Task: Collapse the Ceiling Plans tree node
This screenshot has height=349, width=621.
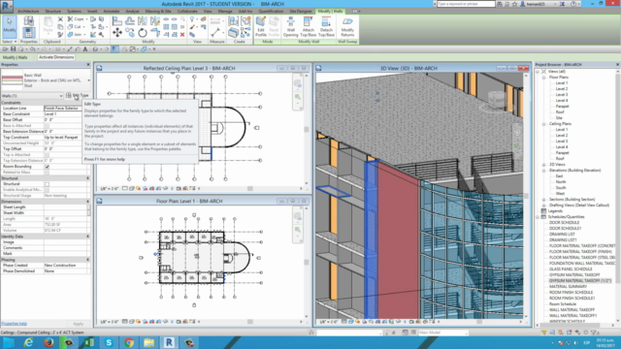Action: [x=543, y=124]
